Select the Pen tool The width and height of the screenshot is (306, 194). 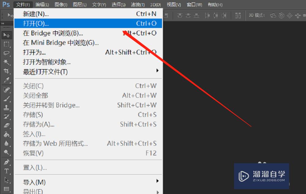click(6, 162)
